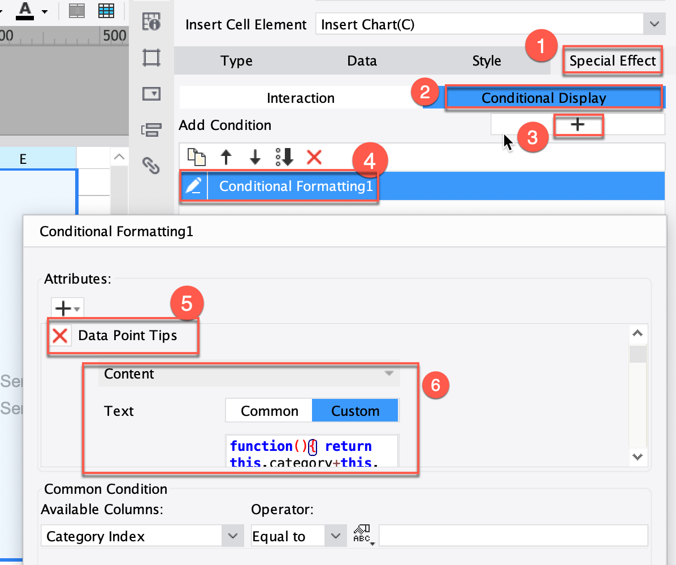Viewport: 676px width, 565px height.
Task: Edit the Conditional Formatting1 name
Action: (x=193, y=186)
